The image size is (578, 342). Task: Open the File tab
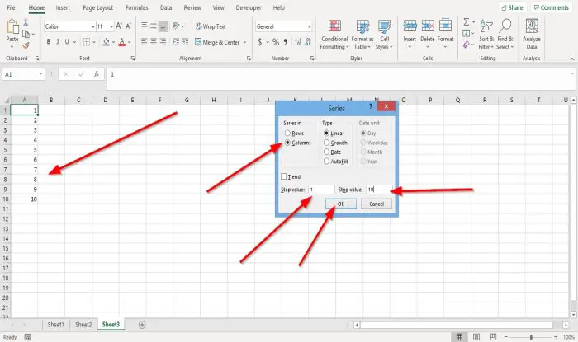(x=11, y=7)
